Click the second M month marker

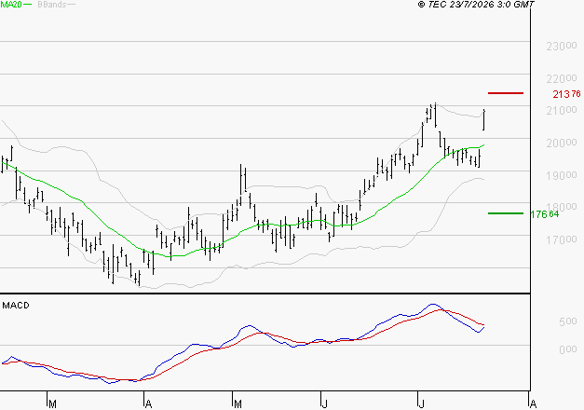point(238,404)
